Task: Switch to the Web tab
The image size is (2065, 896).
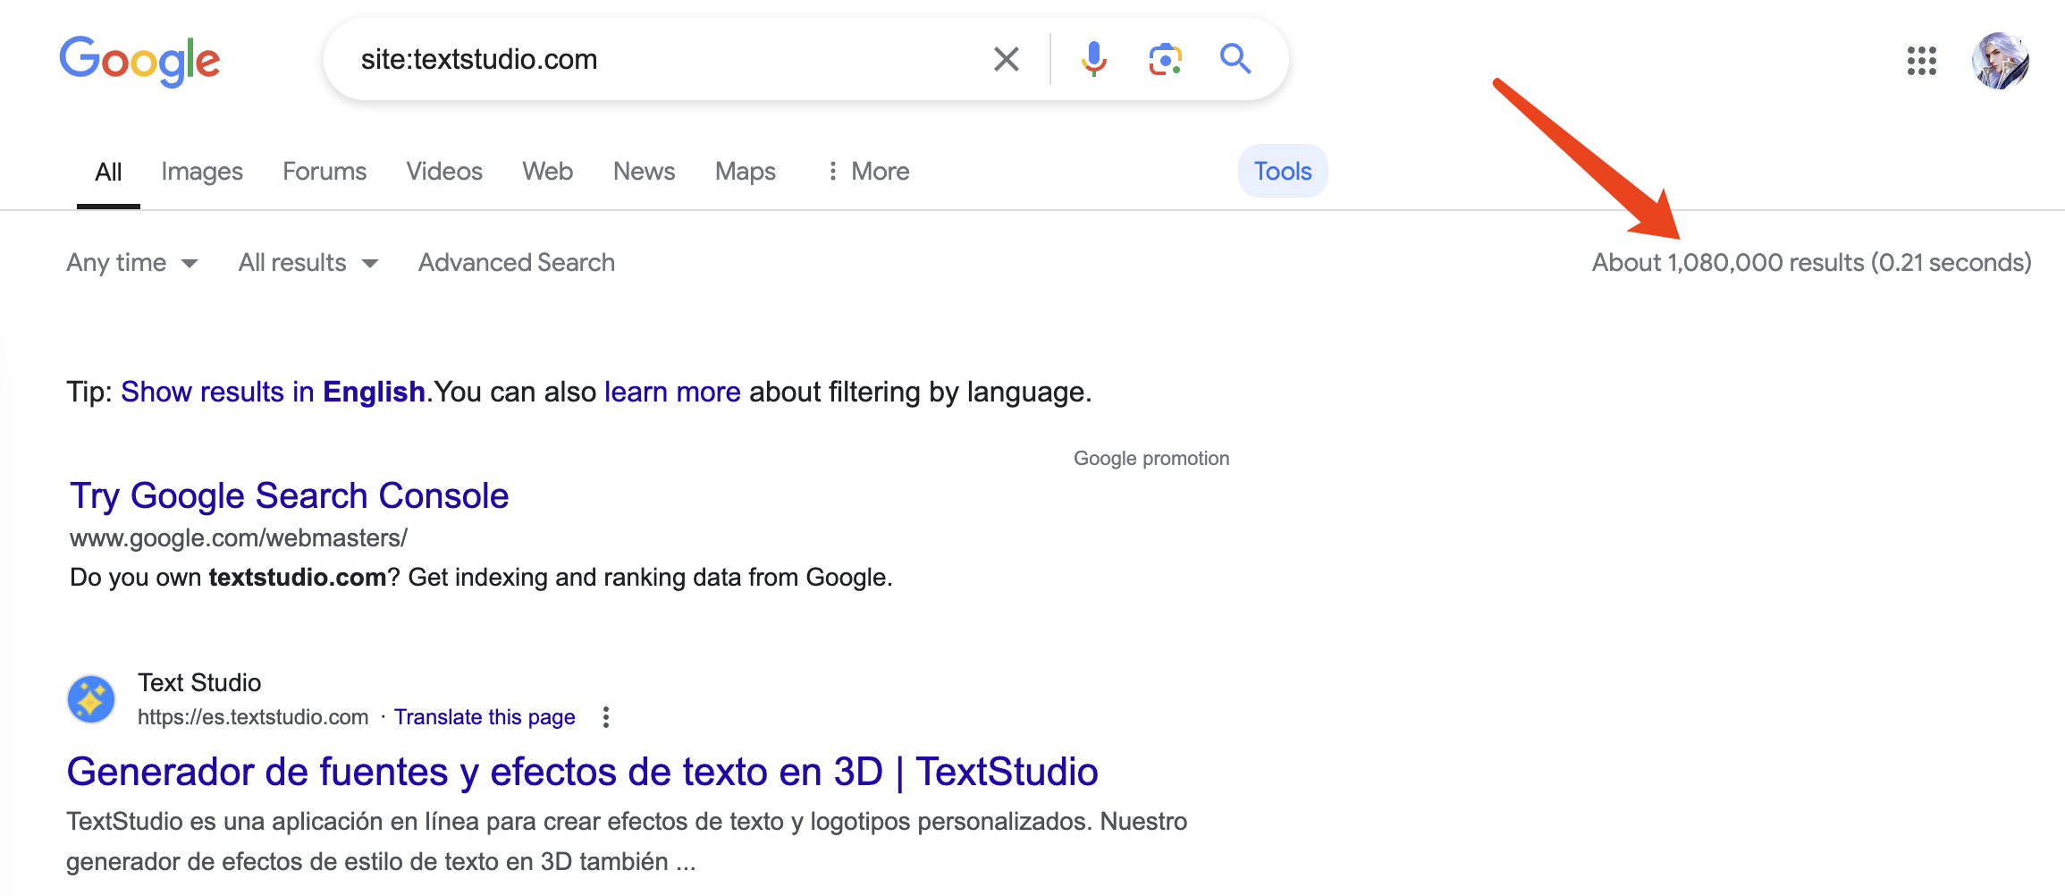Action: point(548,172)
